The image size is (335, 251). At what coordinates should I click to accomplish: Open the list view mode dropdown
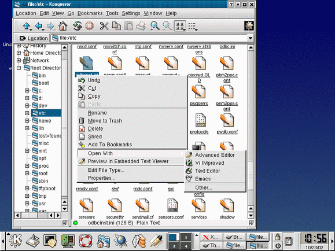[x=193, y=27]
